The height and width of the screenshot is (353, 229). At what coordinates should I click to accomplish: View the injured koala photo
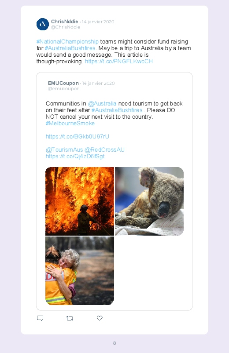click(x=149, y=201)
